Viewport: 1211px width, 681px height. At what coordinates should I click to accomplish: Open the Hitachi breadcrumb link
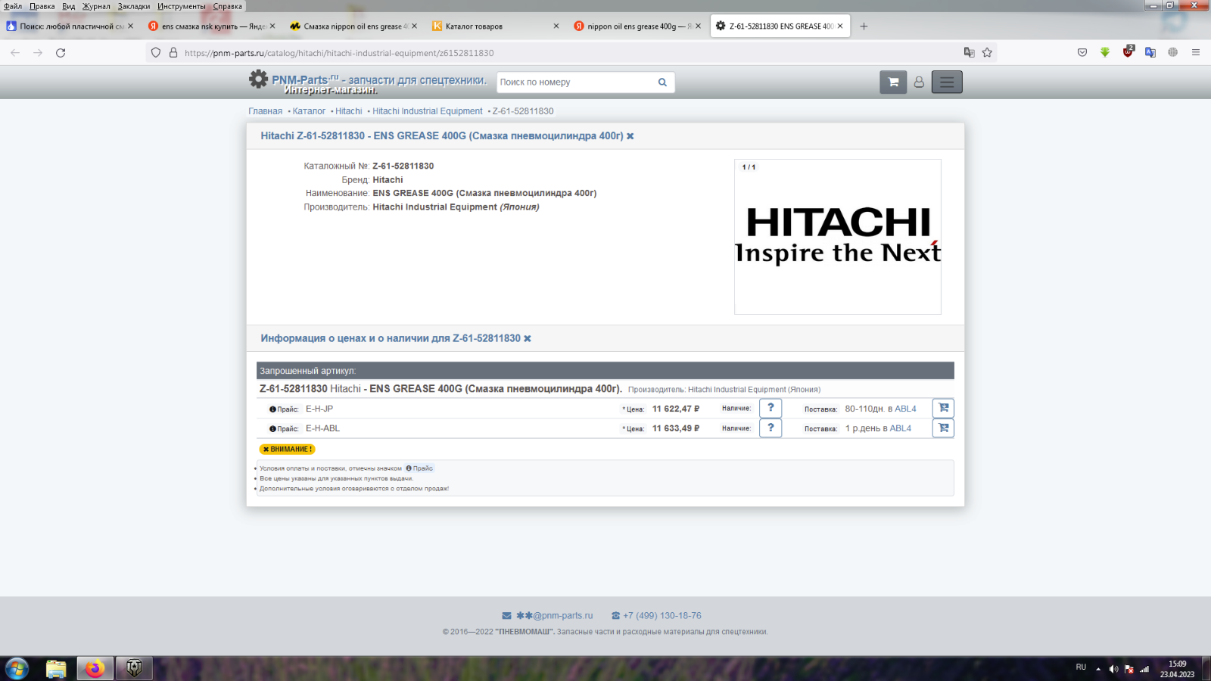[349, 111]
